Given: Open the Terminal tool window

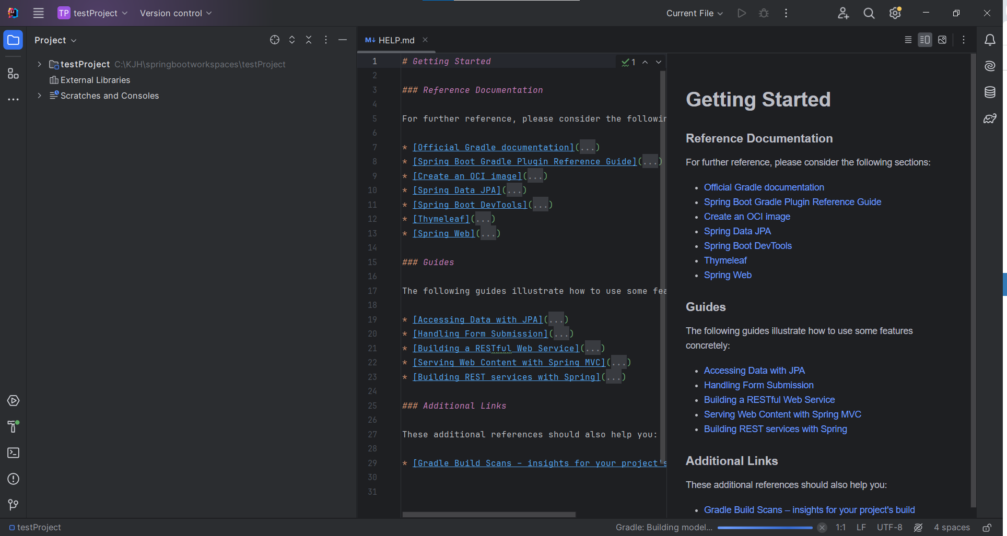Looking at the screenshot, I should point(13,453).
